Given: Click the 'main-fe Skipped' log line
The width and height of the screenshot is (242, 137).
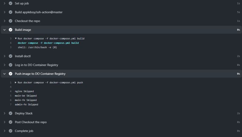Looking at the screenshot, I should [26, 100].
